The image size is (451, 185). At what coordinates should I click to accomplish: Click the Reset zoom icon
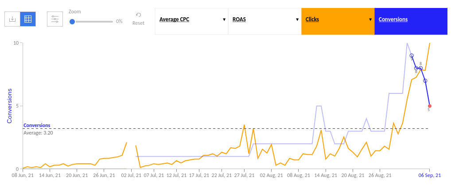click(138, 15)
